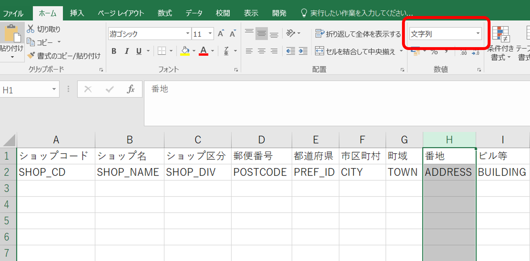Image resolution: width=530 pixels, height=261 pixels.
Task: Click the borders icon
Action: click(162, 51)
